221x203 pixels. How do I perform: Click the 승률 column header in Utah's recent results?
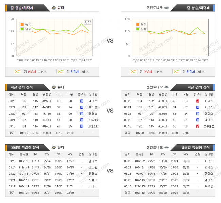(47, 94)
